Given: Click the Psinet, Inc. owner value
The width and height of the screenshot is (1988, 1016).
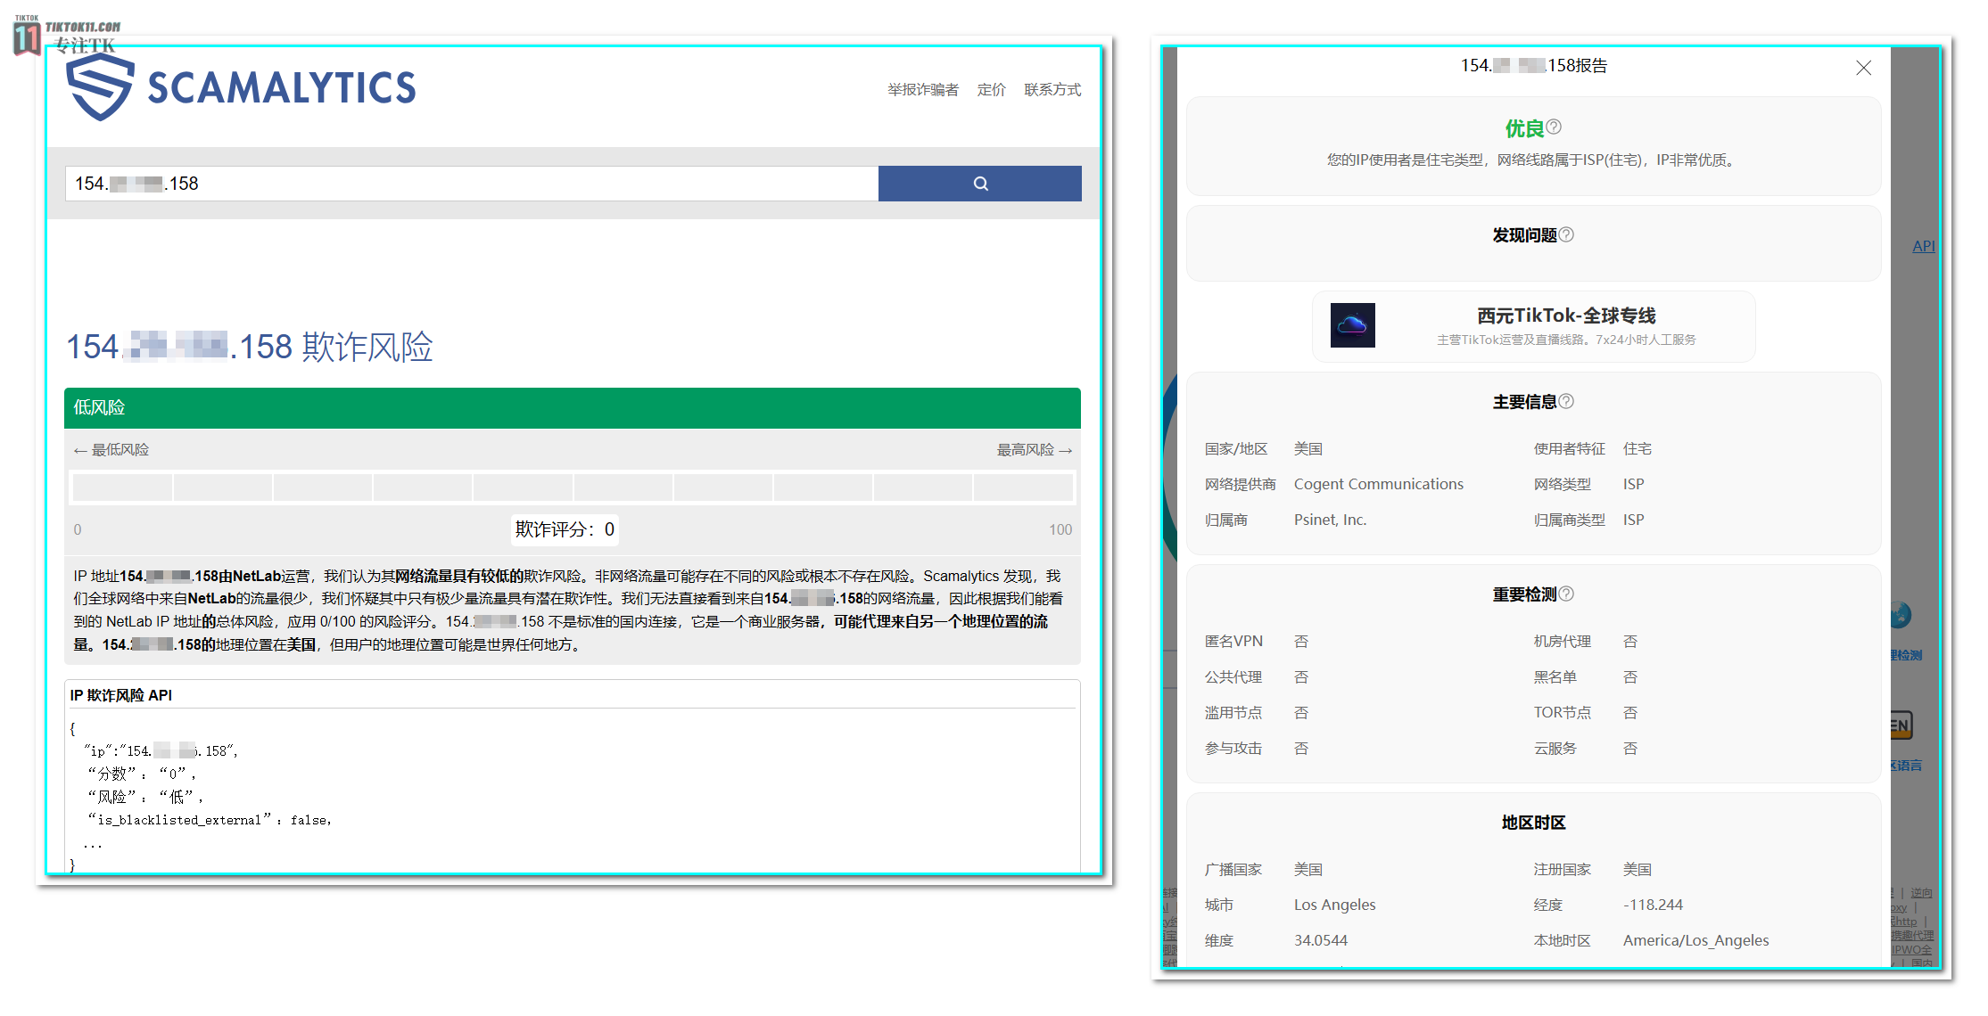Looking at the screenshot, I should pos(1330,520).
